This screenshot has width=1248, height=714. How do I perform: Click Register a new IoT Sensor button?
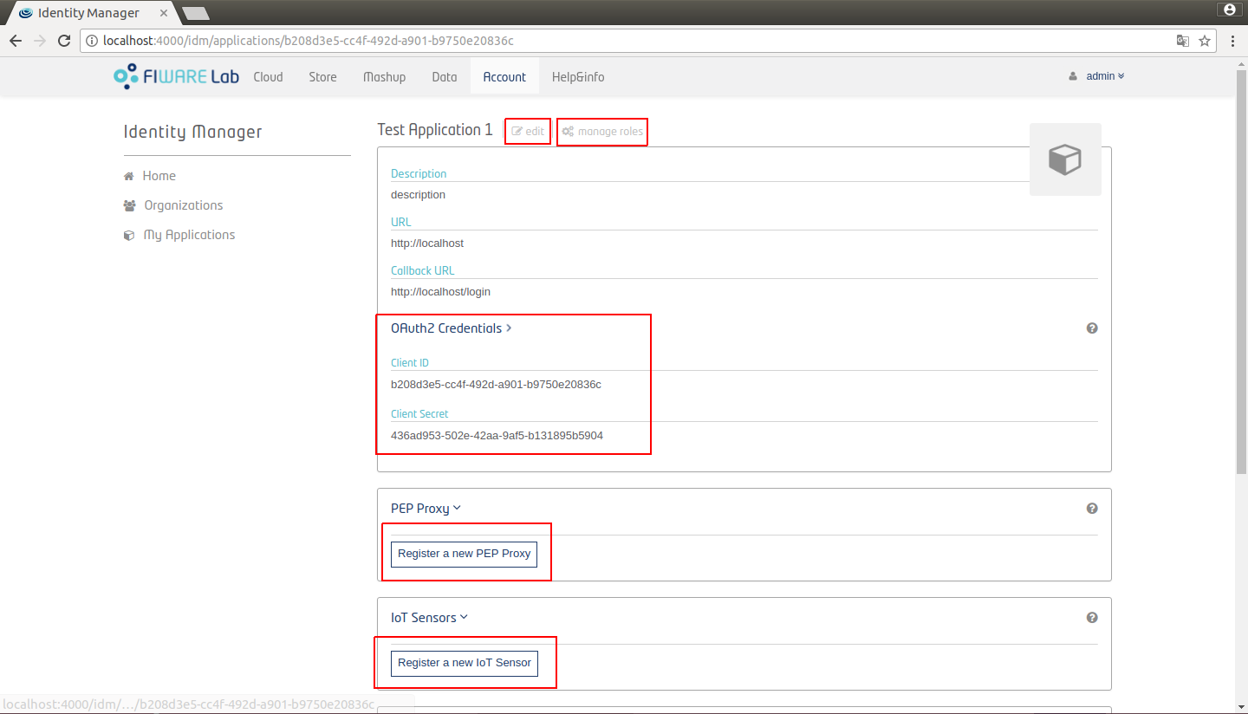(465, 663)
